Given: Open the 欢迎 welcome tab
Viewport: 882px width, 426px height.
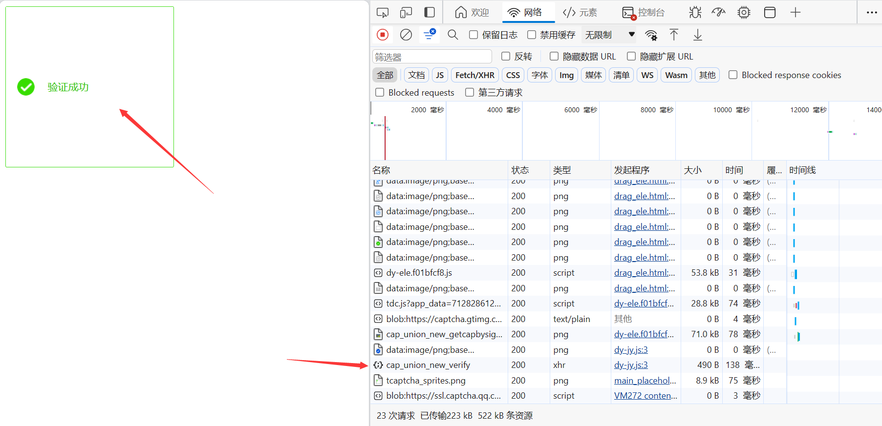Looking at the screenshot, I should [x=472, y=13].
